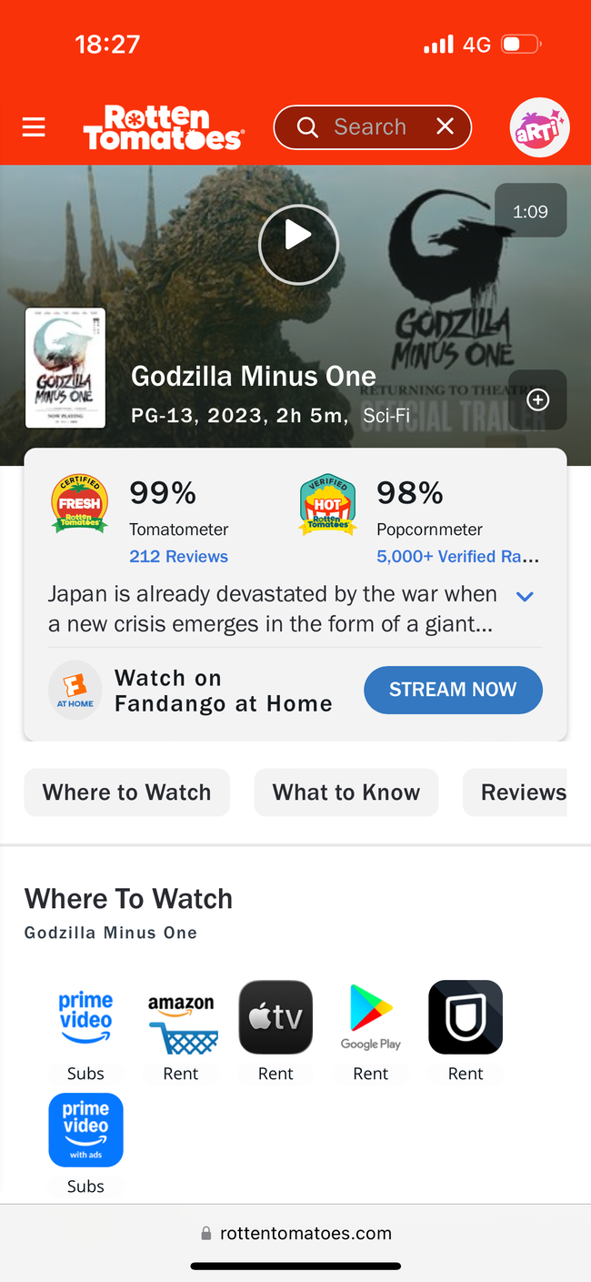
Task: Rent the movie on Google Play
Action: [370, 1017]
